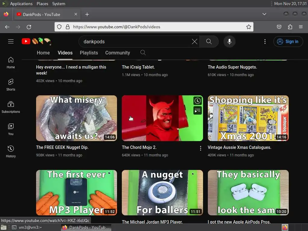
Task: Go back with browser back arrow
Action: pos(7,27)
